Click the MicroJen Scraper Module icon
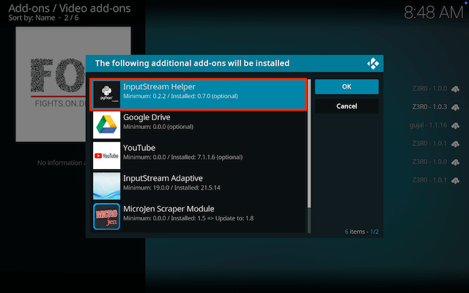 pyautogui.click(x=106, y=217)
